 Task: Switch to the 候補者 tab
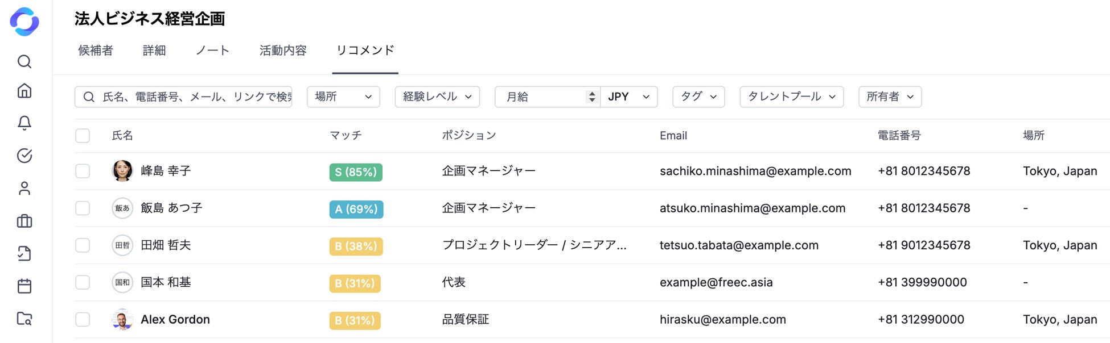[x=96, y=51]
